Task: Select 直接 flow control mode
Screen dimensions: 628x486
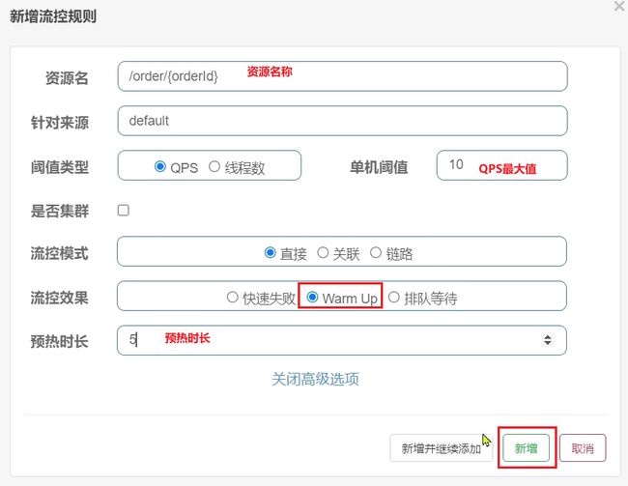Action: tap(271, 252)
